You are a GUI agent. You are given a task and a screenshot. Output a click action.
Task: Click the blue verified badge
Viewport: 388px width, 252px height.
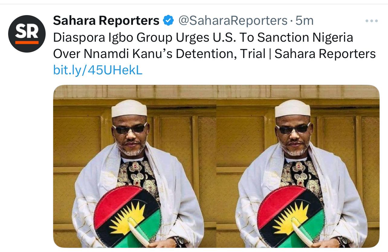pos(168,21)
